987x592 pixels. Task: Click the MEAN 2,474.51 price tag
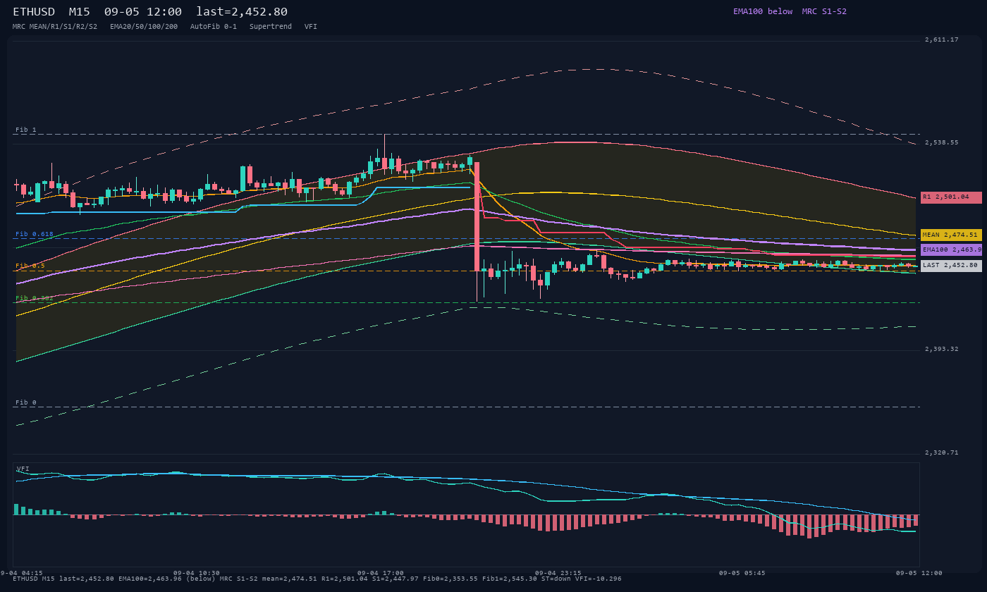[x=951, y=235]
